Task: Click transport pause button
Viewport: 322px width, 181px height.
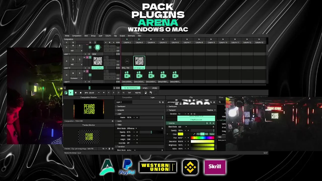Action: (75, 93)
